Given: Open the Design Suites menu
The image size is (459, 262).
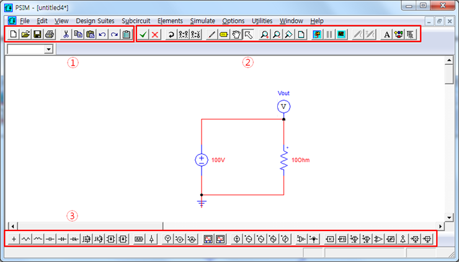Looking at the screenshot, I should [95, 20].
